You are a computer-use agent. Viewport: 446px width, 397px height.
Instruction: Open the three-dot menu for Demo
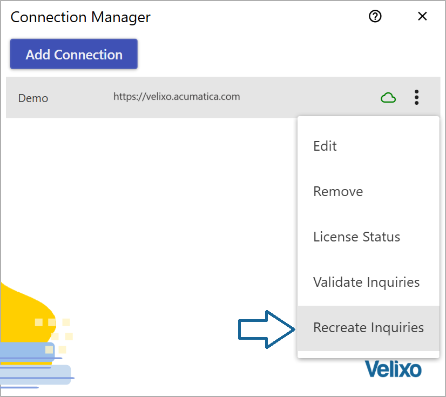(416, 97)
